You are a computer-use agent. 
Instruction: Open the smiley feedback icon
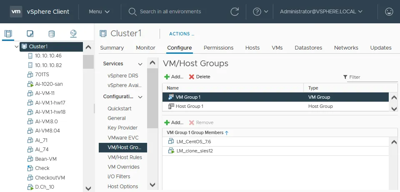tap(389, 12)
